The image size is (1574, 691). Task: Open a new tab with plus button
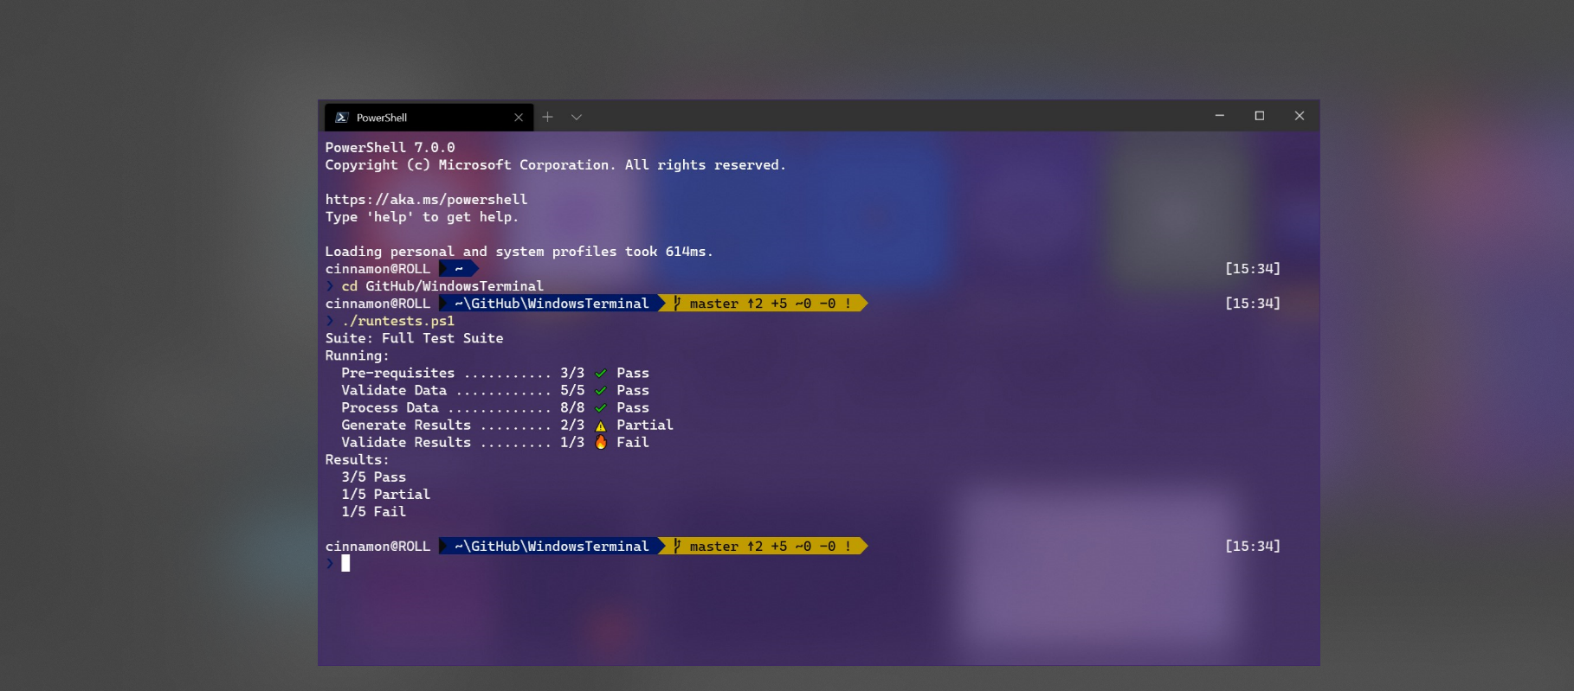pyautogui.click(x=547, y=117)
